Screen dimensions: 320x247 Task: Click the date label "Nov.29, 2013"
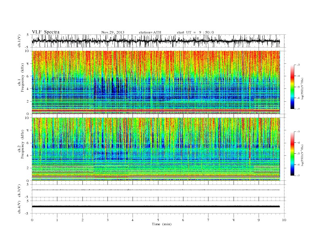(113, 32)
